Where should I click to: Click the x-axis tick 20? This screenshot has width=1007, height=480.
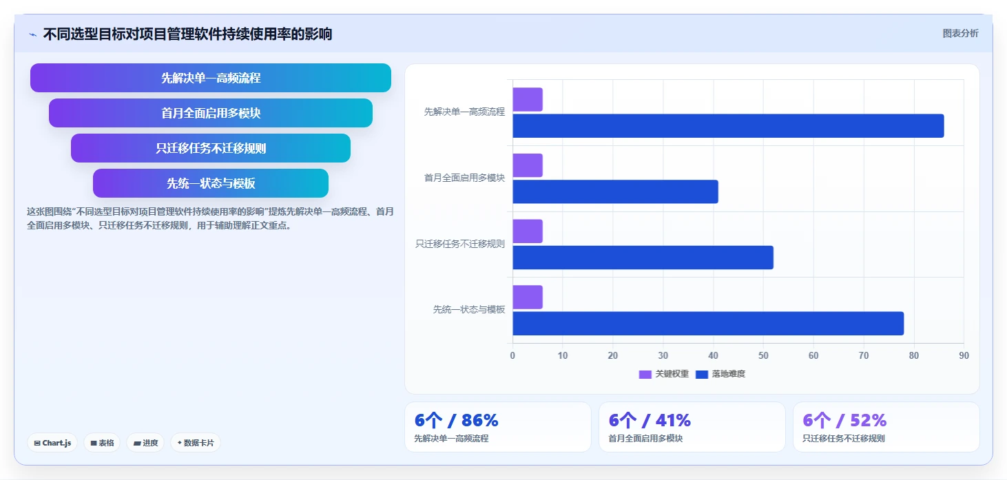[613, 355]
